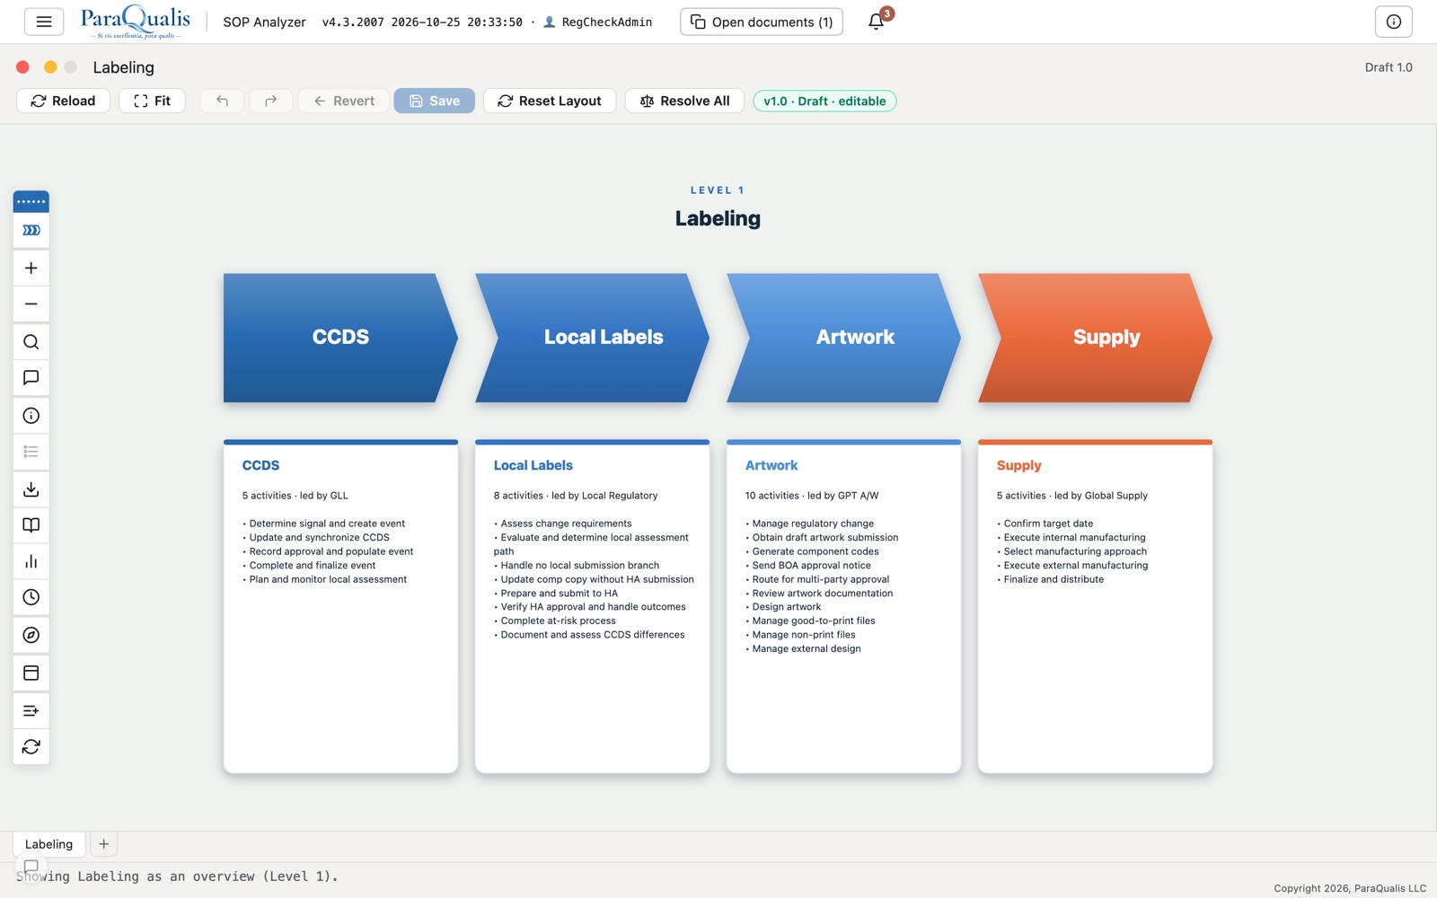Click the v1.0 Draft editable badge
This screenshot has width=1437, height=898.
click(824, 101)
